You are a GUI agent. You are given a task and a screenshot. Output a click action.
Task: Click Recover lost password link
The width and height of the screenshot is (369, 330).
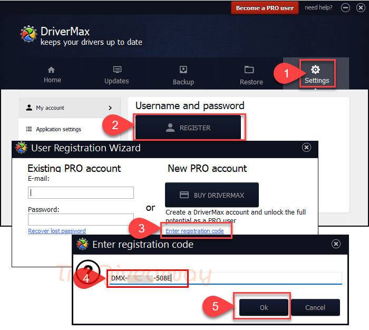(x=57, y=231)
